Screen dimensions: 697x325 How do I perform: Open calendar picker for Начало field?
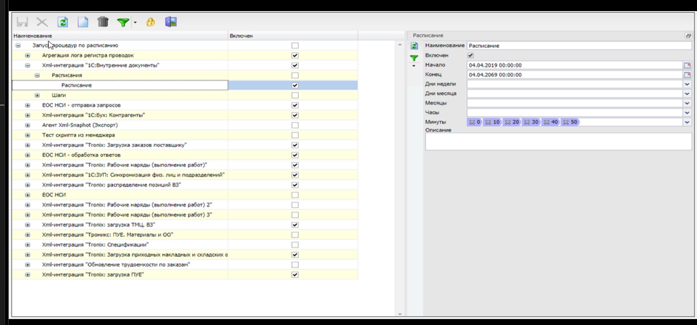[x=687, y=65]
